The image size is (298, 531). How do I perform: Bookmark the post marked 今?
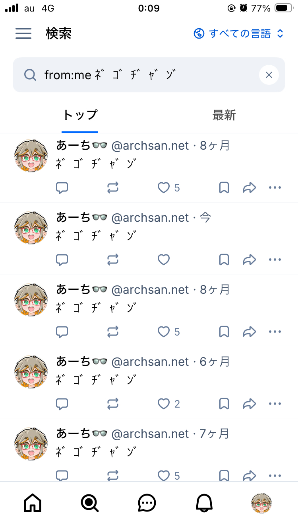click(x=224, y=260)
